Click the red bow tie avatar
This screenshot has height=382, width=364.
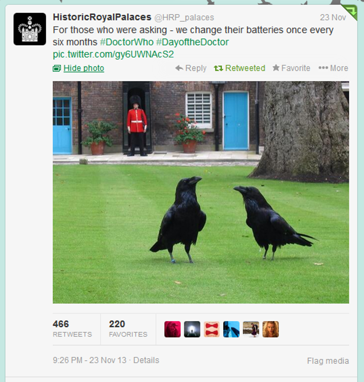[x=211, y=329]
